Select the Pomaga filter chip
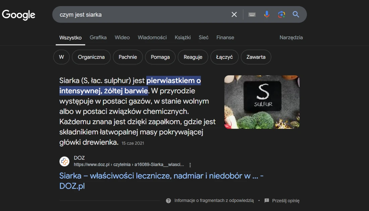This screenshot has height=211, width=369. coord(160,57)
